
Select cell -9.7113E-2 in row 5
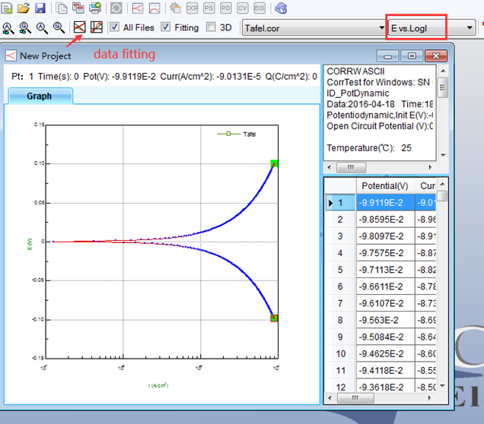tap(385, 270)
